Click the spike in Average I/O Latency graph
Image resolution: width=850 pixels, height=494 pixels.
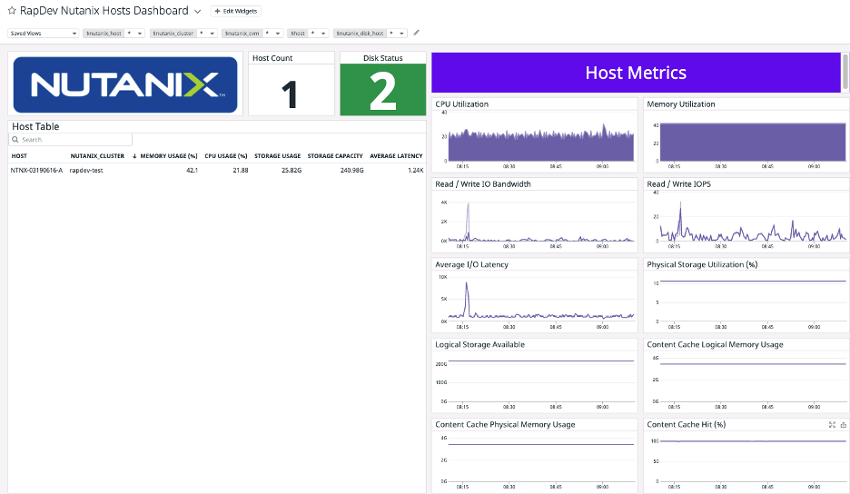[x=466, y=298]
